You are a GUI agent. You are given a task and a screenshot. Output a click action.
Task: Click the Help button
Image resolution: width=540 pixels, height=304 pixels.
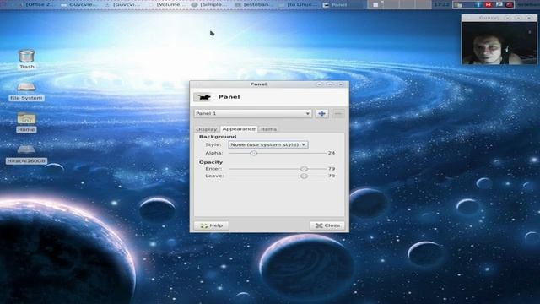212,225
